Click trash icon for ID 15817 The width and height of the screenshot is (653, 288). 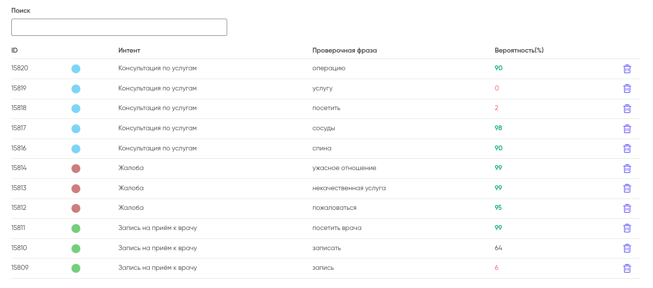(627, 129)
